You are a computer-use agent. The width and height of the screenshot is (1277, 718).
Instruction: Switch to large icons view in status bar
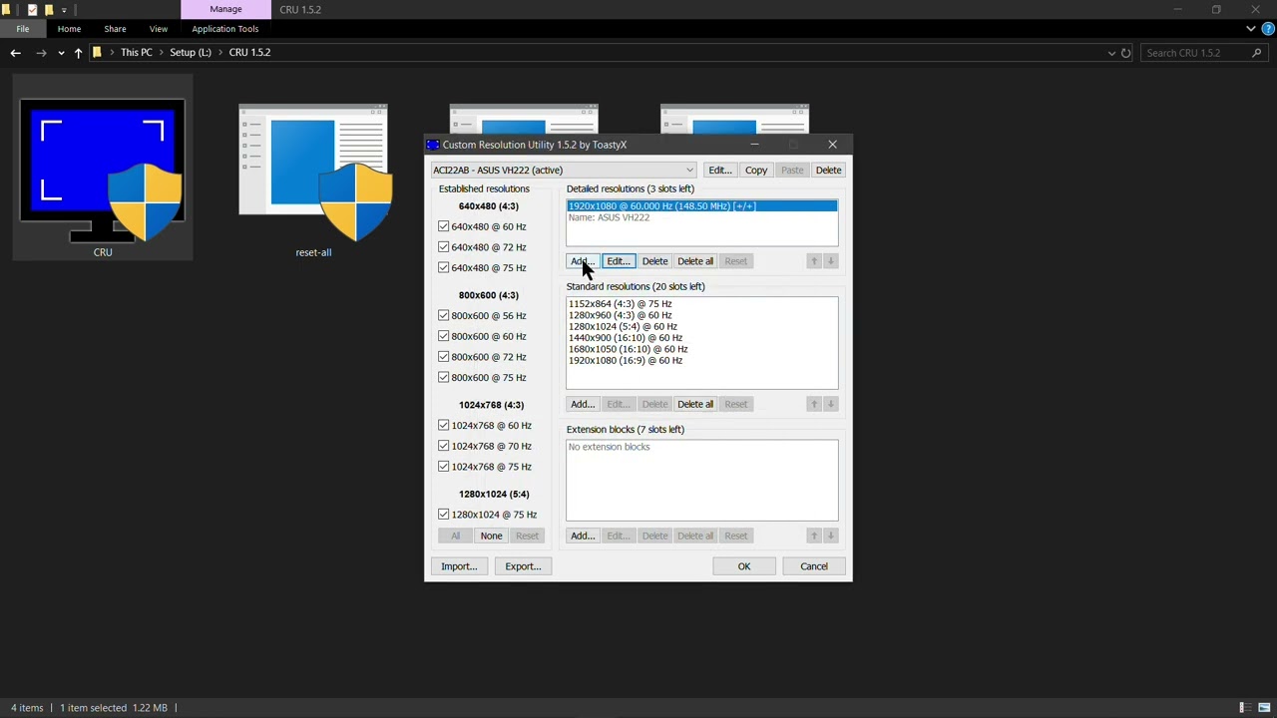tap(1264, 708)
